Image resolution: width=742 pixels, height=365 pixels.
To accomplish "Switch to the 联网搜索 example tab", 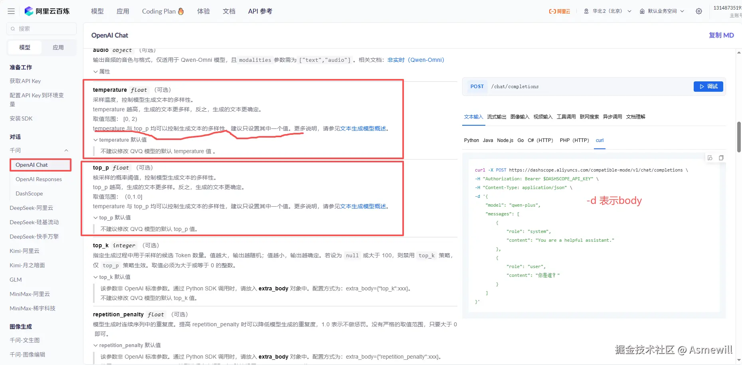I will 590,117.
